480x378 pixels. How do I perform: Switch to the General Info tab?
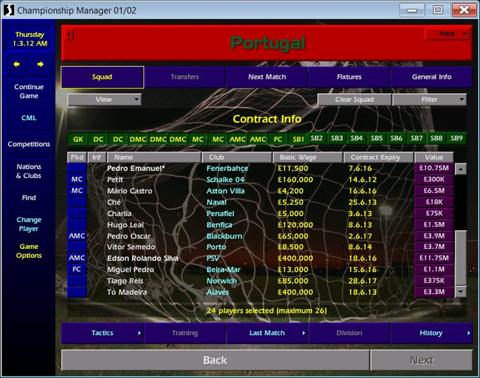click(x=431, y=76)
